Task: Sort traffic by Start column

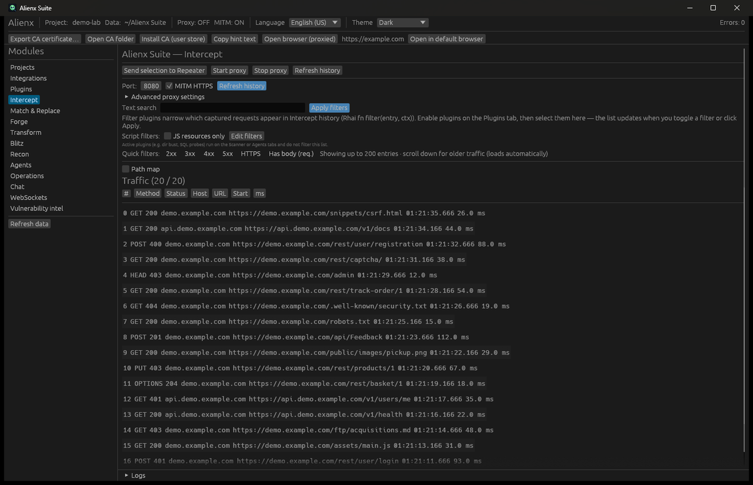Action: click(240, 193)
